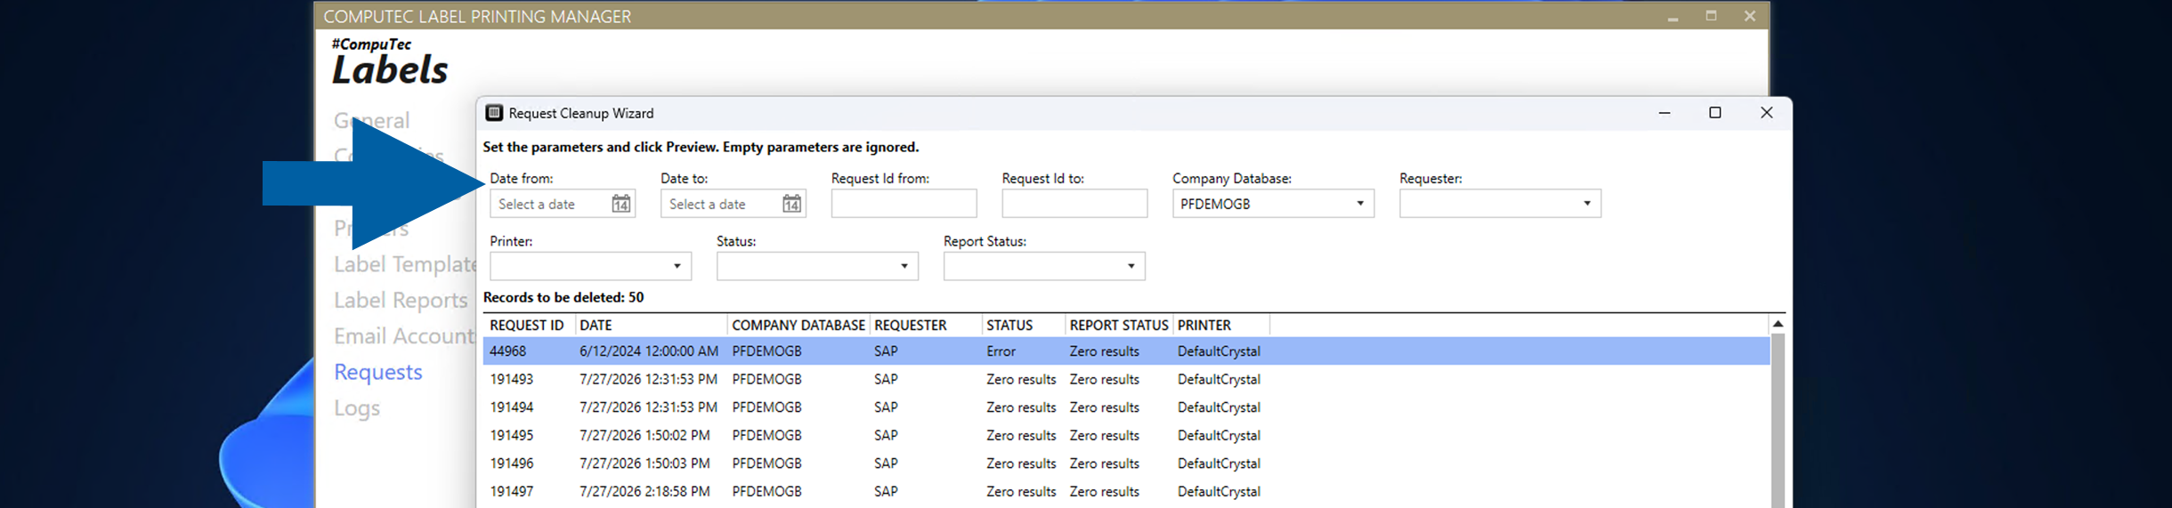Select request row 191495
The width and height of the screenshot is (2172, 508).
(x=1126, y=435)
